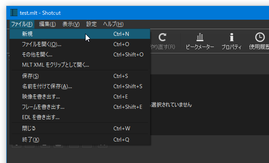Click 閉じる to close the project
This screenshot has width=269, height=163.
80,129
